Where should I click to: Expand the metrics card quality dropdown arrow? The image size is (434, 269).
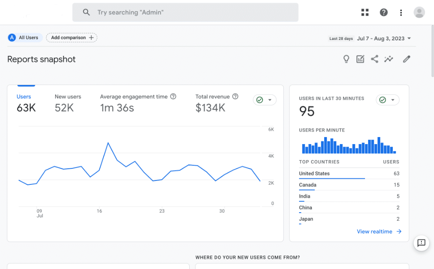coord(270,99)
